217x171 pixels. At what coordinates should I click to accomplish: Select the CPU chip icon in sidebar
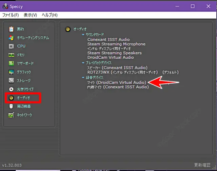click(x=11, y=46)
